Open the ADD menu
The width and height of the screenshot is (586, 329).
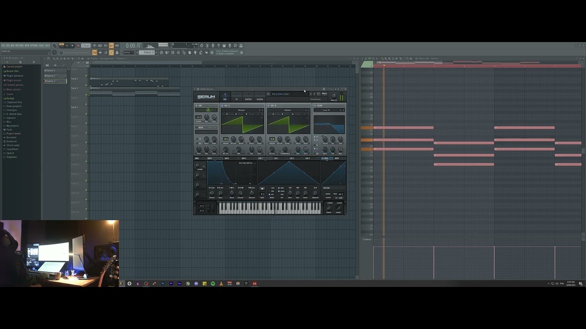tap(12, 45)
